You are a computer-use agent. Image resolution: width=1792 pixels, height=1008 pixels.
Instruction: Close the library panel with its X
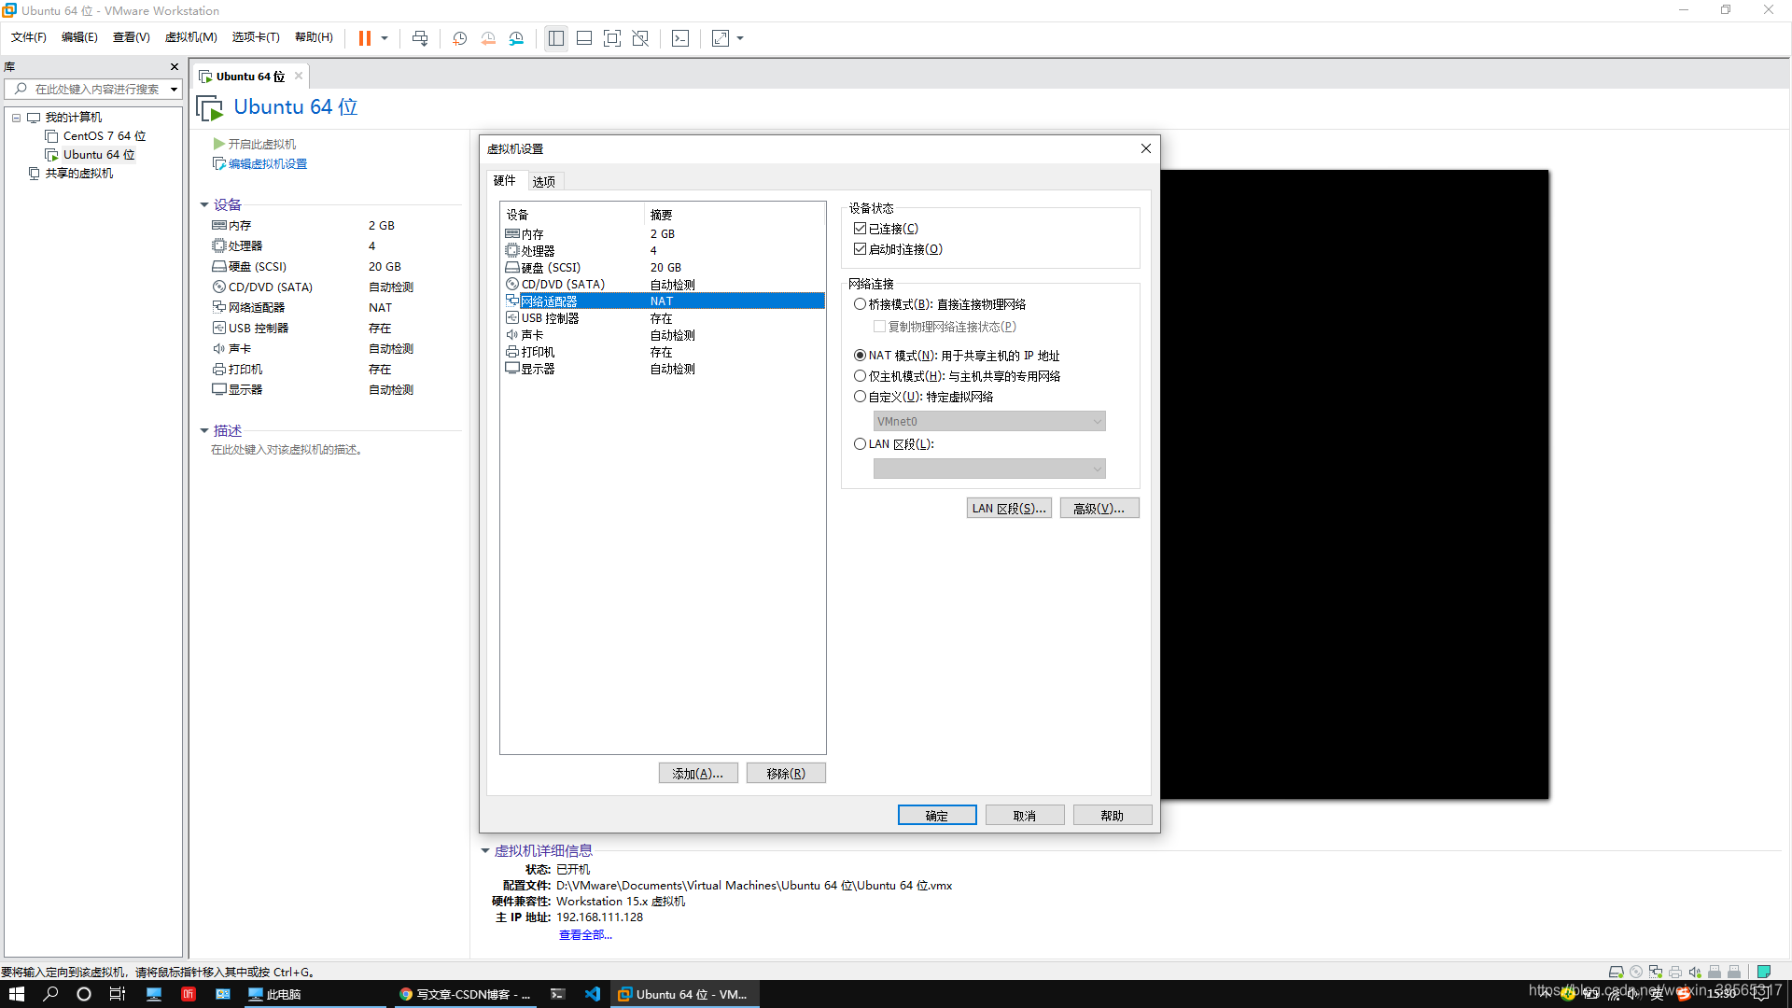174,66
